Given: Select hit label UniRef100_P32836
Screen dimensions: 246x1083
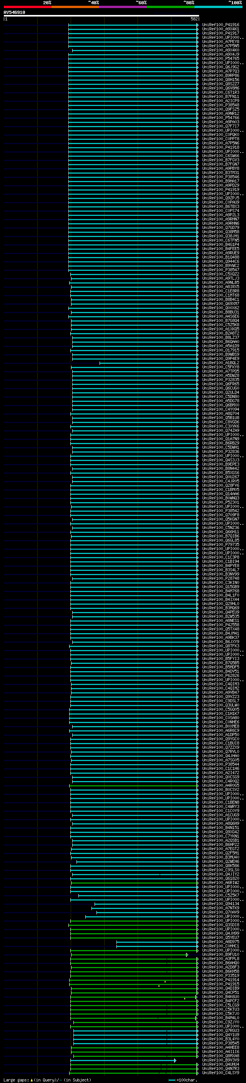Looking at the screenshot, I should (x=221, y=451).
